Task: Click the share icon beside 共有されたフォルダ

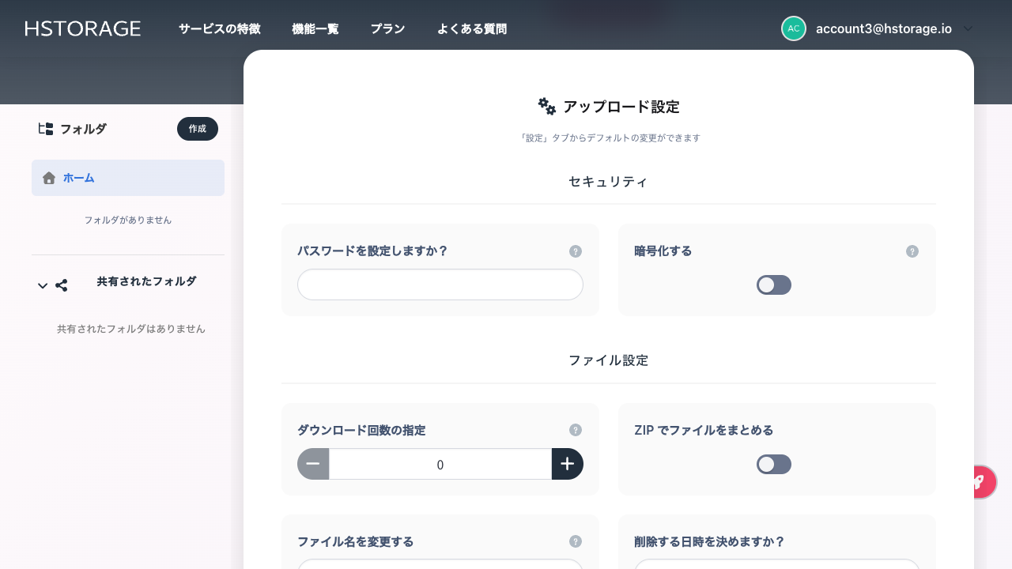Action: coord(62,285)
